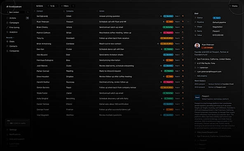Click the sort icon beside Filters

pyautogui.click(x=73, y=6)
